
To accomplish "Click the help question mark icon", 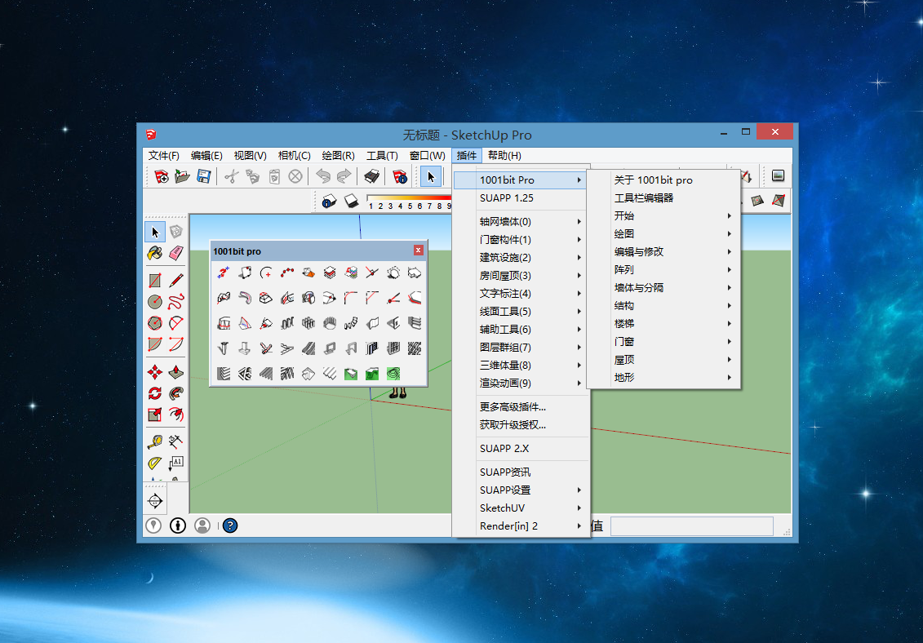I will point(230,525).
